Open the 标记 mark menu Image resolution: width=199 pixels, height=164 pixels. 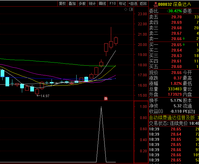[x=122, y=3]
